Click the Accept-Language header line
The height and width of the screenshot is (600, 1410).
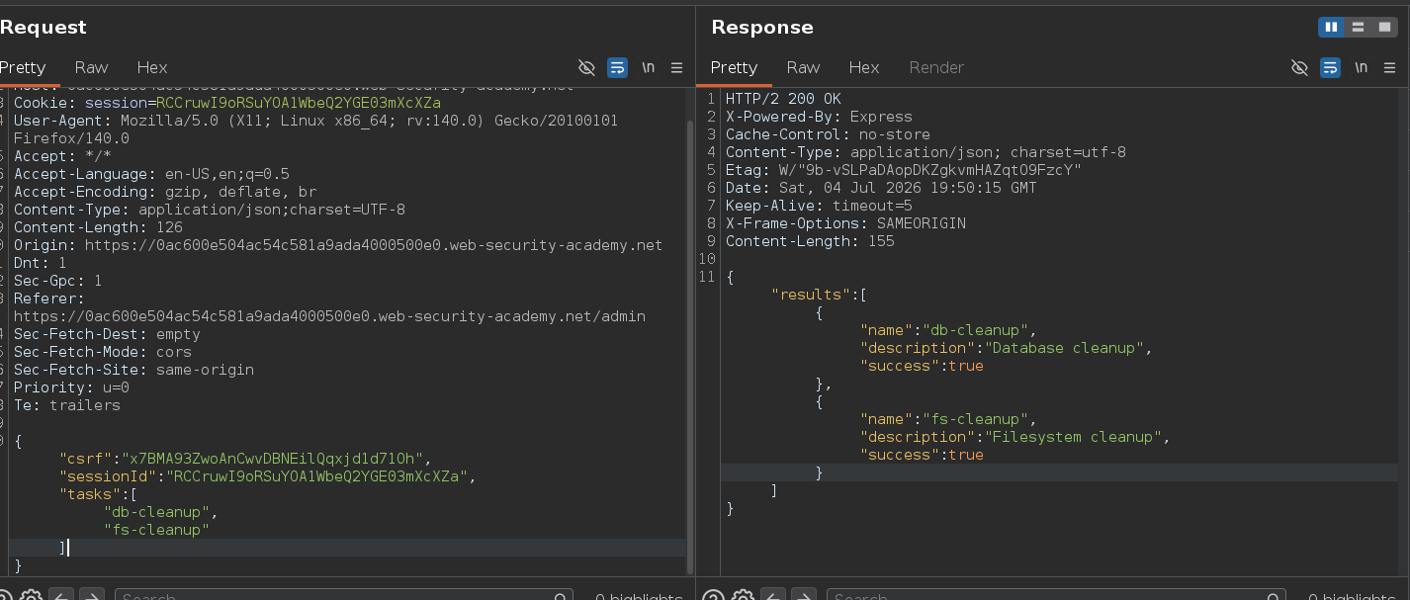pos(151,174)
